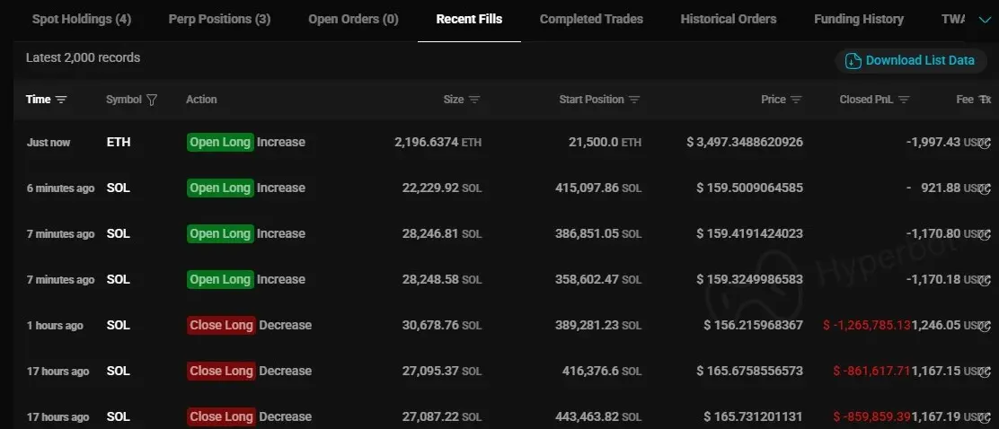
Task: Click the price $ 3,497.3488620926
Action: point(745,142)
